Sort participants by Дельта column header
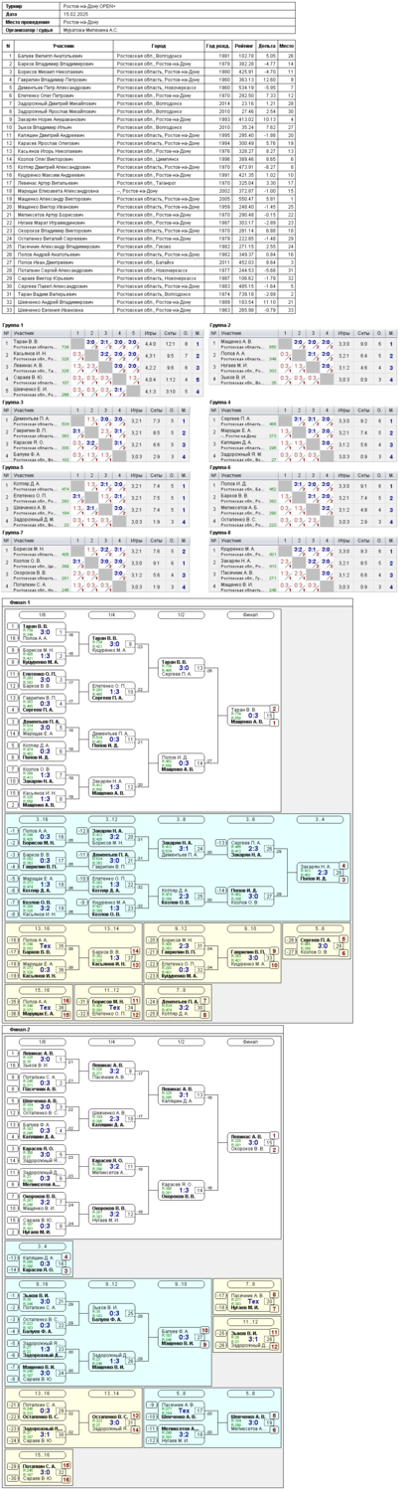The image size is (401, 1490). click(x=266, y=46)
